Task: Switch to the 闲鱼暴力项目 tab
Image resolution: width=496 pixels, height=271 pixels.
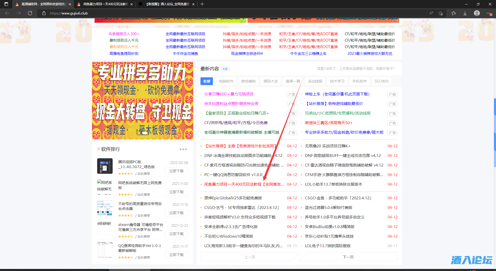Action: tap(105, 4)
